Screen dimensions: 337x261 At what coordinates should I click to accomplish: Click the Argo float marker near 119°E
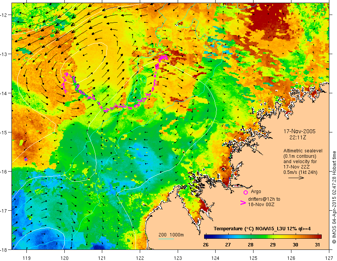pos(26,159)
